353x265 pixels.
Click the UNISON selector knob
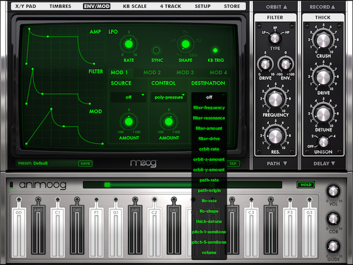324,142
